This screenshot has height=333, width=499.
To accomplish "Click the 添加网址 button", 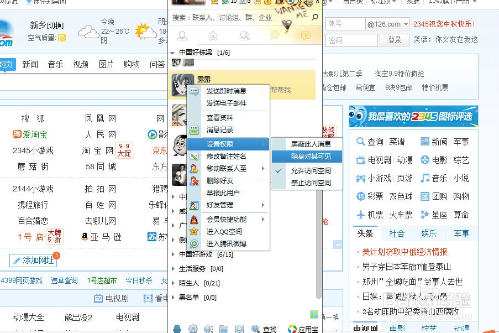I will click(x=33, y=261).
